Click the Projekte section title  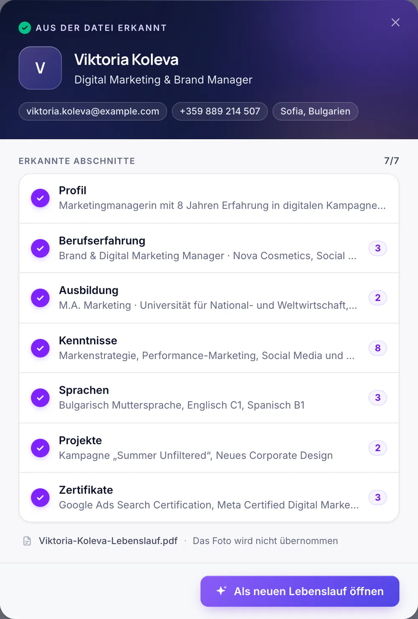pyautogui.click(x=80, y=441)
